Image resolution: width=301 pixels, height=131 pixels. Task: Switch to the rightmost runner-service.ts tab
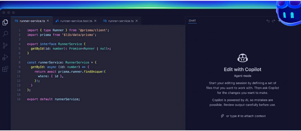[118, 21]
